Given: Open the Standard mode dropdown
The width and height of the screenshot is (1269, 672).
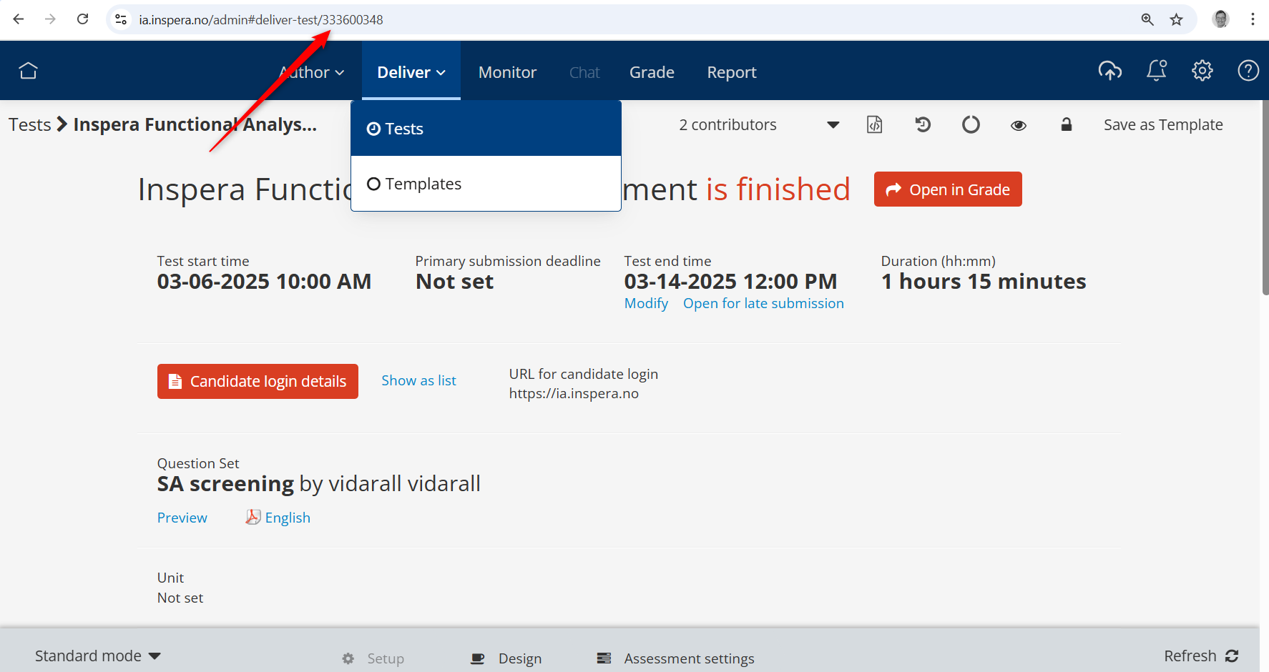Looking at the screenshot, I should pyautogui.click(x=98, y=656).
